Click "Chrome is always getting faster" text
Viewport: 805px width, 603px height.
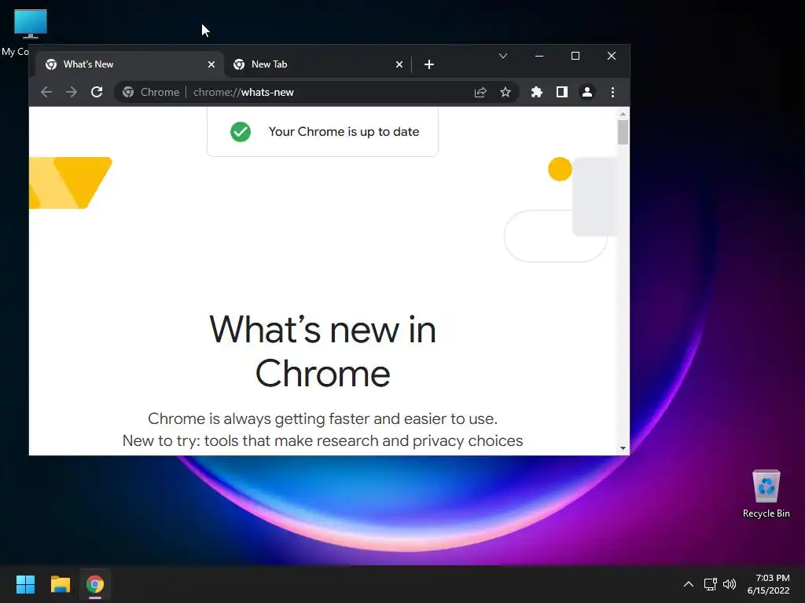click(322, 419)
